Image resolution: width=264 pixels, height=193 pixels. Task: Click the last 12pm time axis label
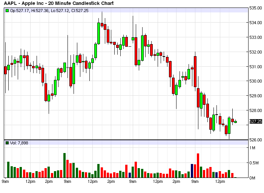(x=220, y=182)
